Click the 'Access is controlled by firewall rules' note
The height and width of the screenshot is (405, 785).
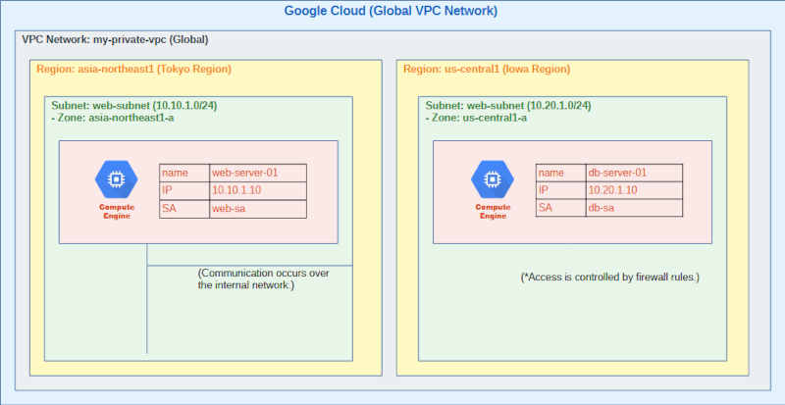pyautogui.click(x=609, y=277)
